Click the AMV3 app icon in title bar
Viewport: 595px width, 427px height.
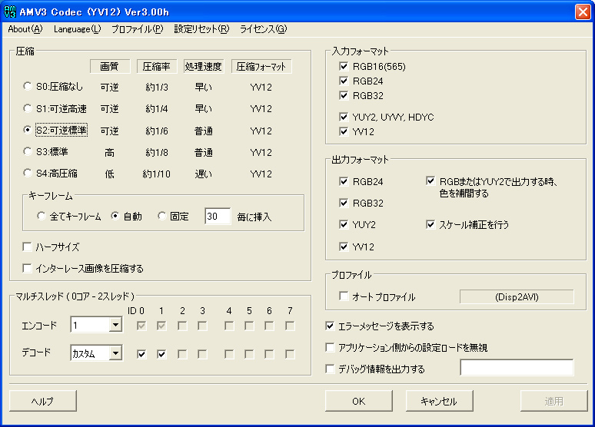(x=10, y=12)
